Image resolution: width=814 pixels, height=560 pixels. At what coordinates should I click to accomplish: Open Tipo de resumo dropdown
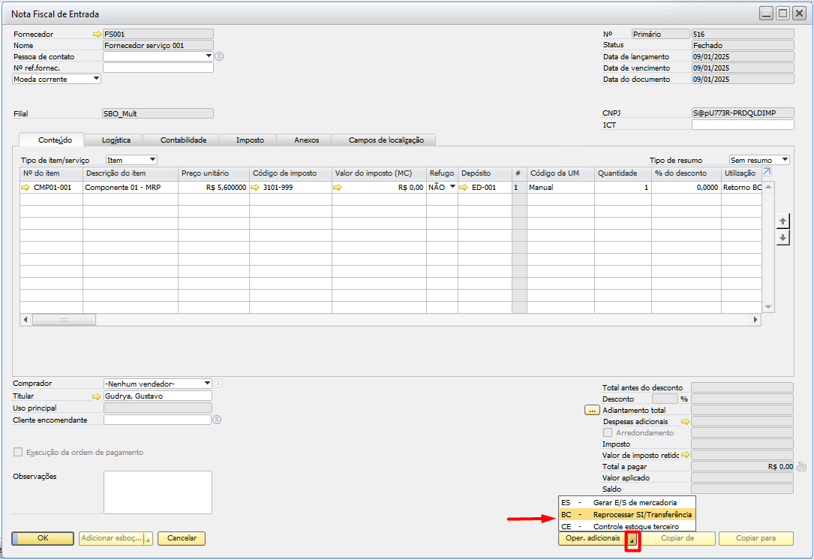click(x=785, y=160)
